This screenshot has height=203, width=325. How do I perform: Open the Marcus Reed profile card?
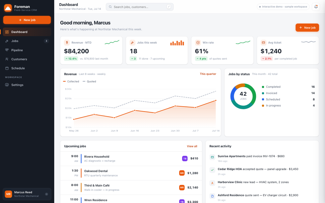pyautogui.click(x=27, y=194)
